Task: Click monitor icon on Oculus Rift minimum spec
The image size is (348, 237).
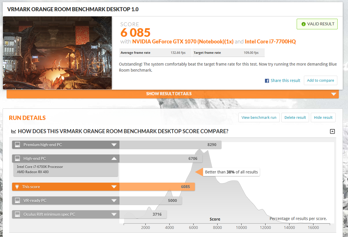Action: click(18, 214)
